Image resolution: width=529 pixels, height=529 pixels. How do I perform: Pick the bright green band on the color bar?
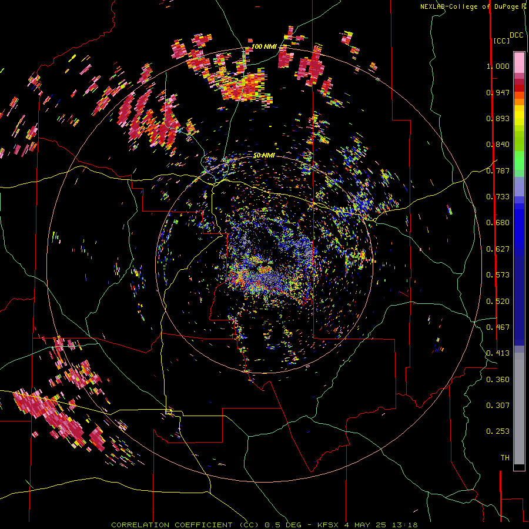[x=519, y=160]
